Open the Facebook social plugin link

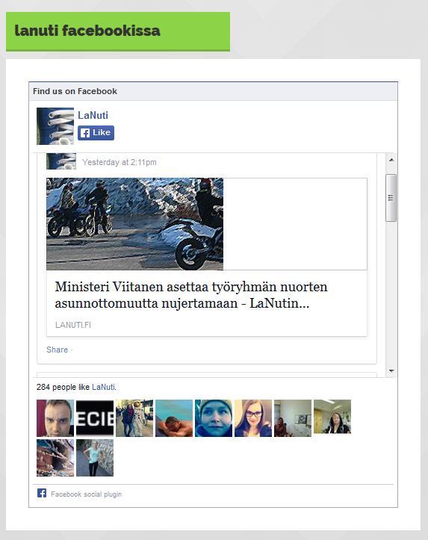coord(86,494)
